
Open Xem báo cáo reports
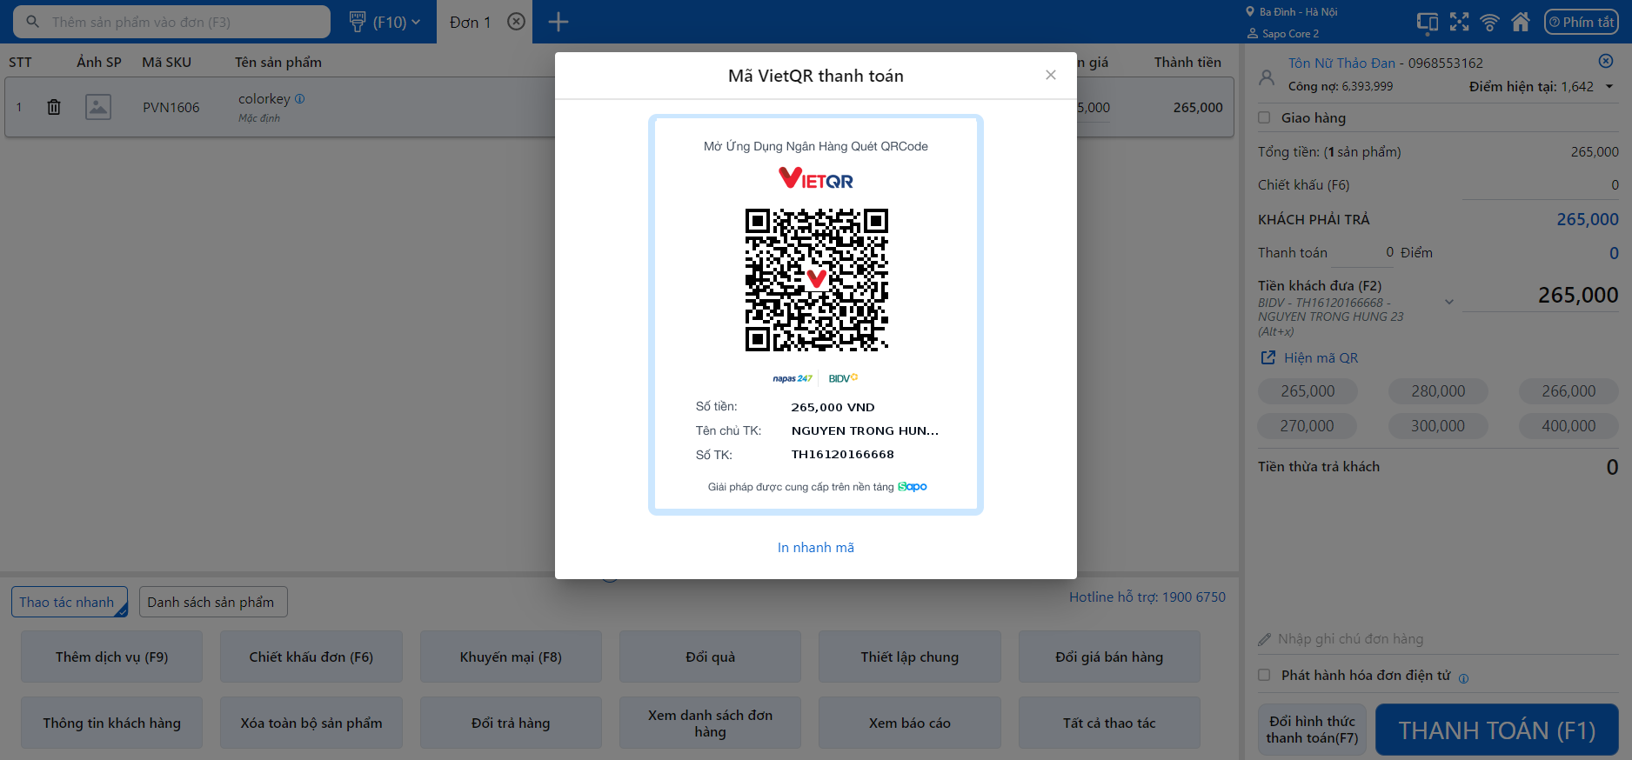coord(910,723)
